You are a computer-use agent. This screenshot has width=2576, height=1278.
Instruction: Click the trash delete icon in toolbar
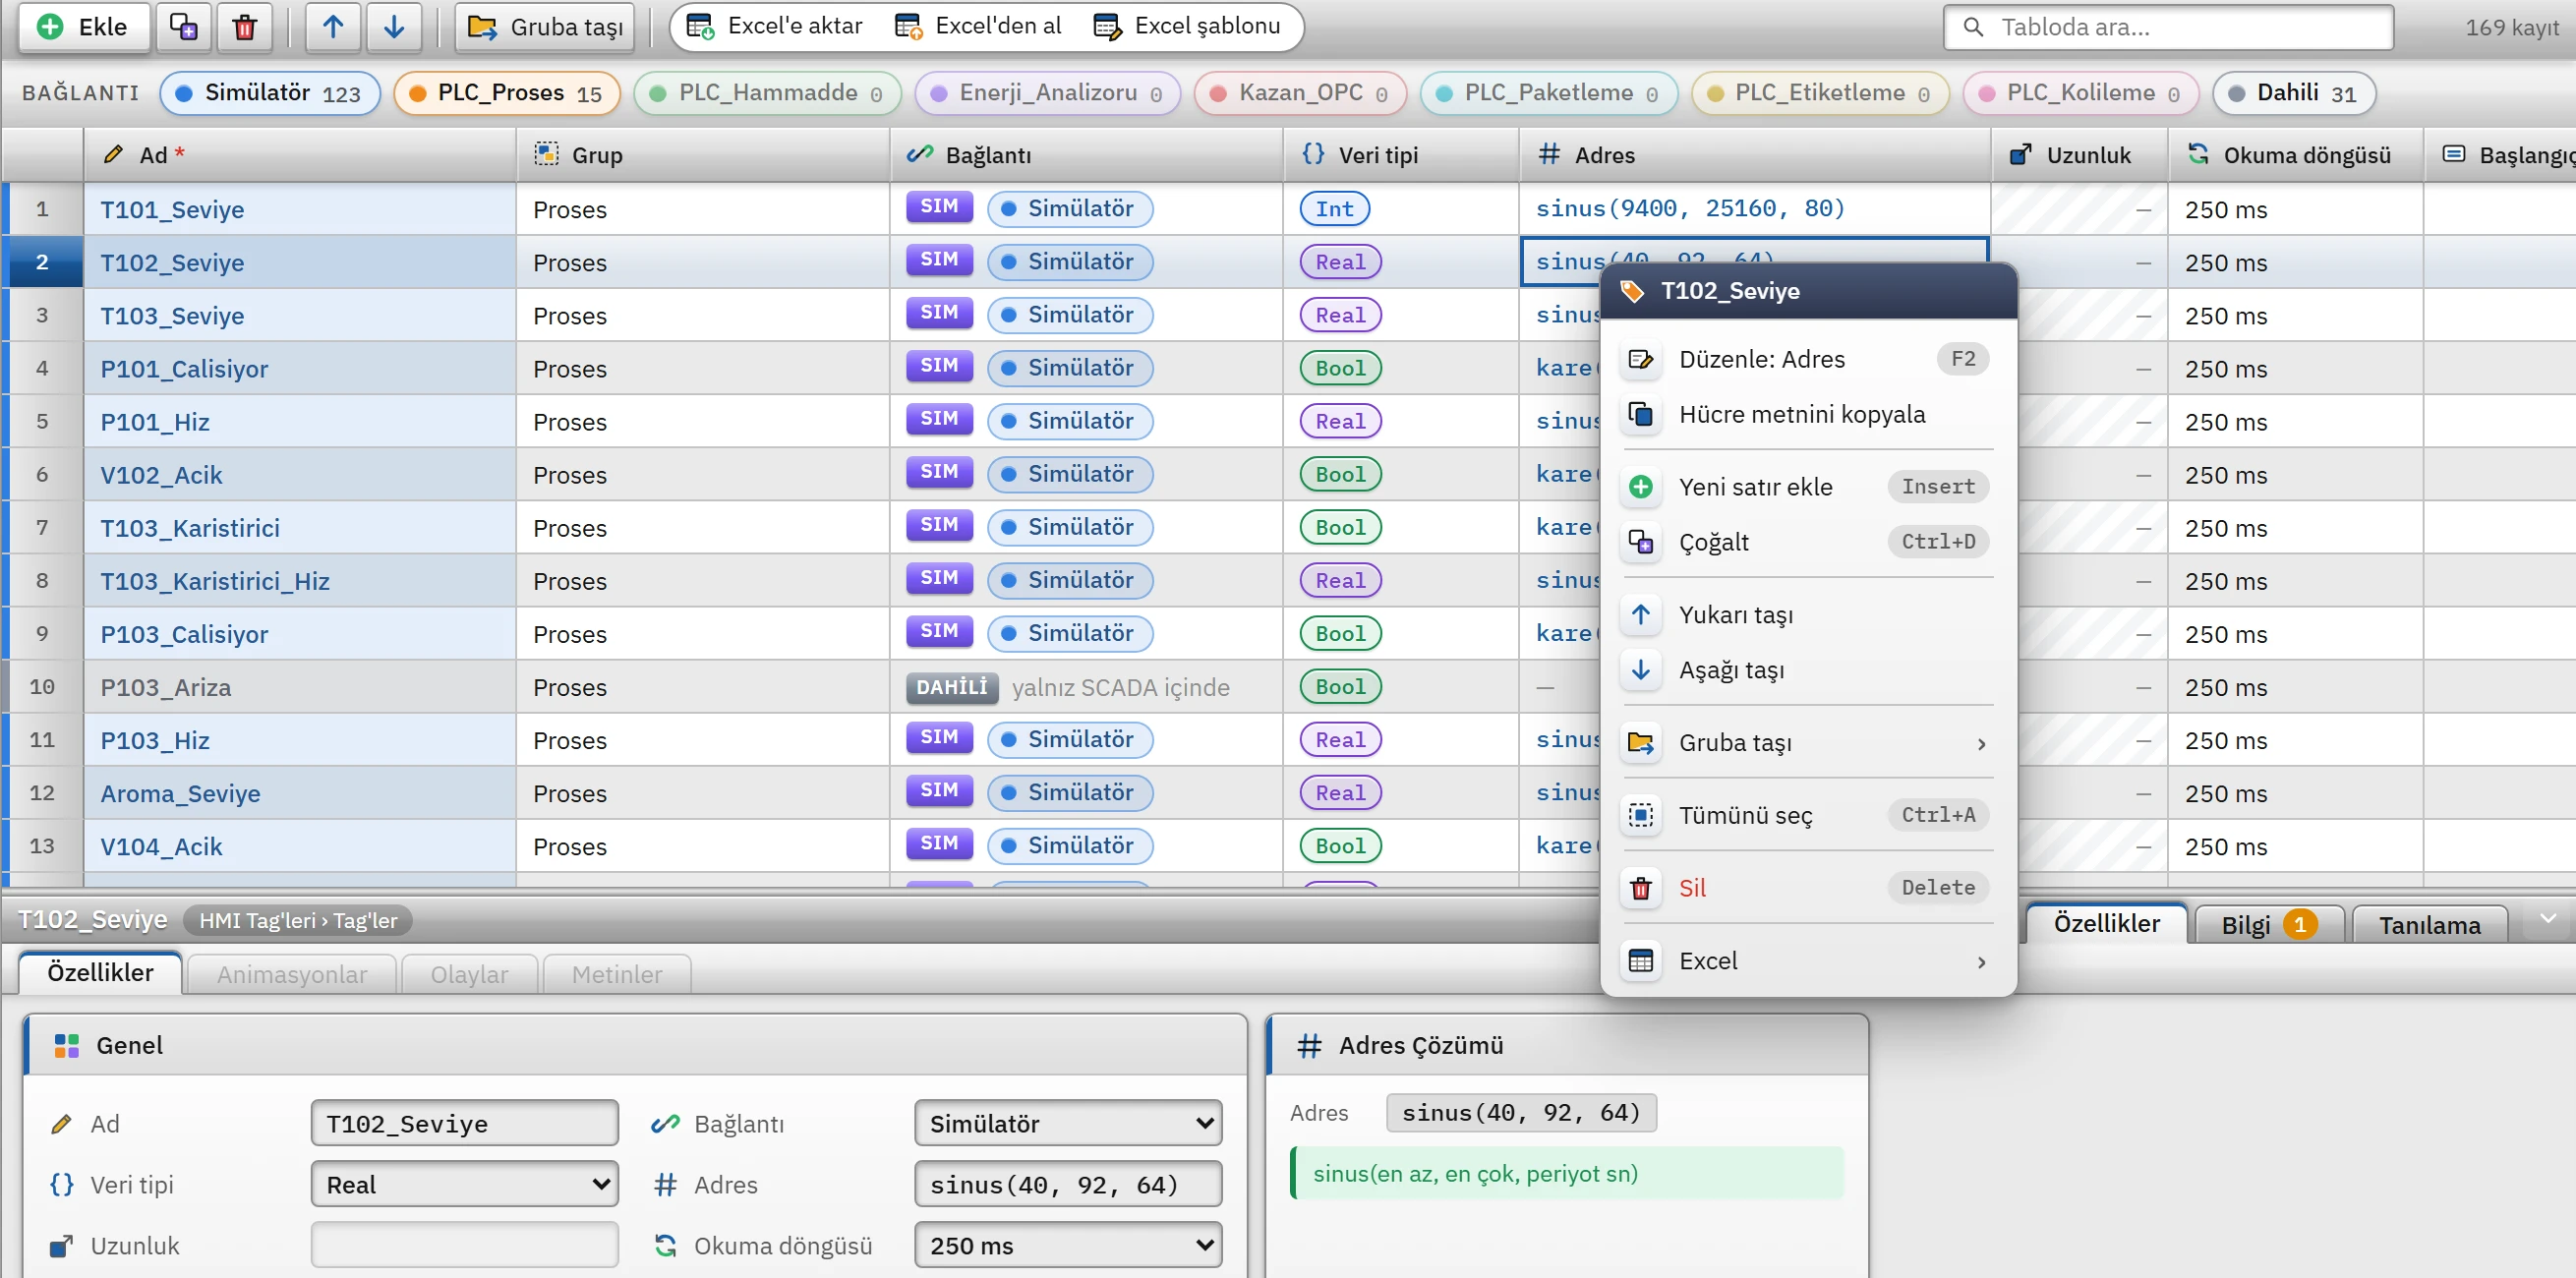(244, 27)
